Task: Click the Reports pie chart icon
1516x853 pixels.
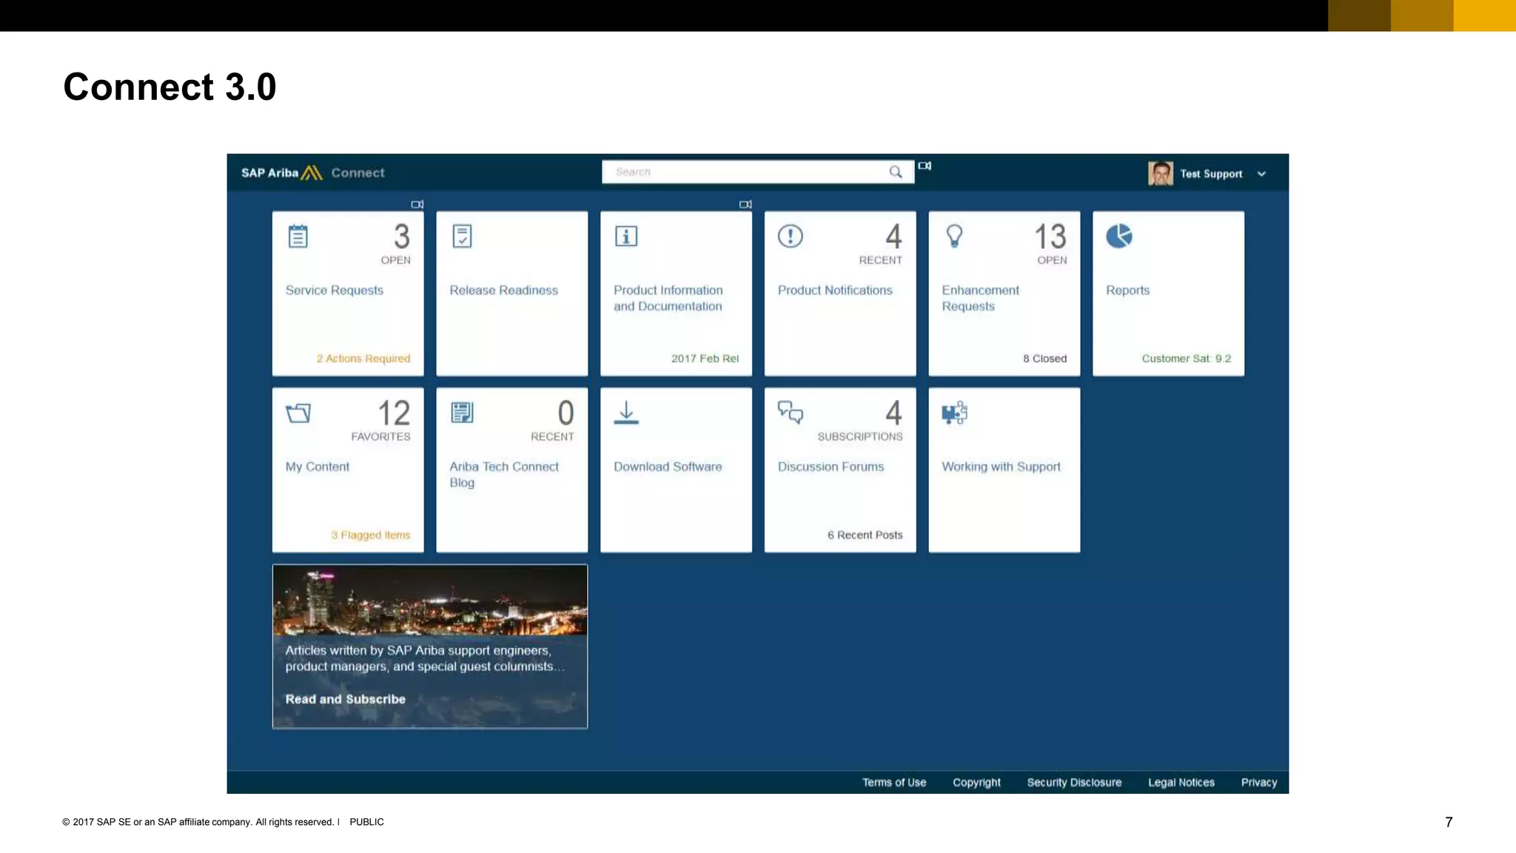Action: point(1118,236)
